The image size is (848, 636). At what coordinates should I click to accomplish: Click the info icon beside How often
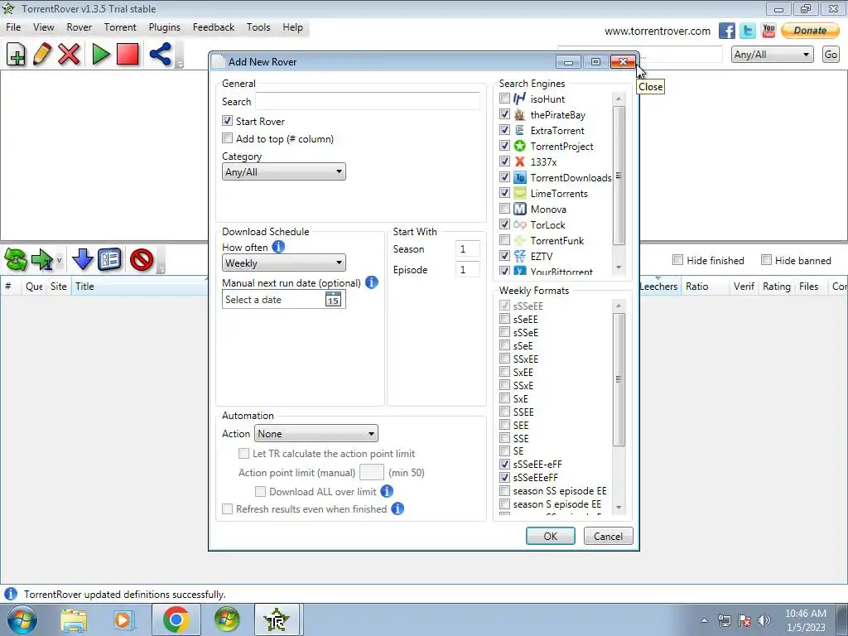click(278, 247)
